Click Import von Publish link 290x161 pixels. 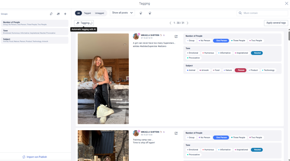(x=35, y=157)
